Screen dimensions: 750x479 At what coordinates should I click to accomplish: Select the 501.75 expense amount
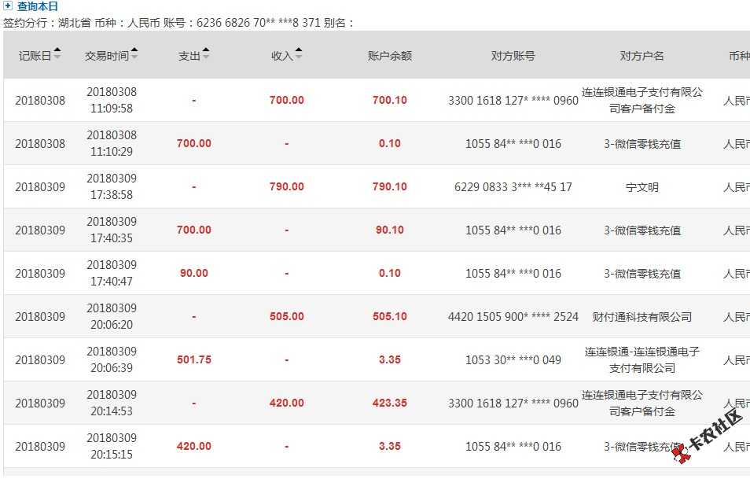tap(194, 359)
